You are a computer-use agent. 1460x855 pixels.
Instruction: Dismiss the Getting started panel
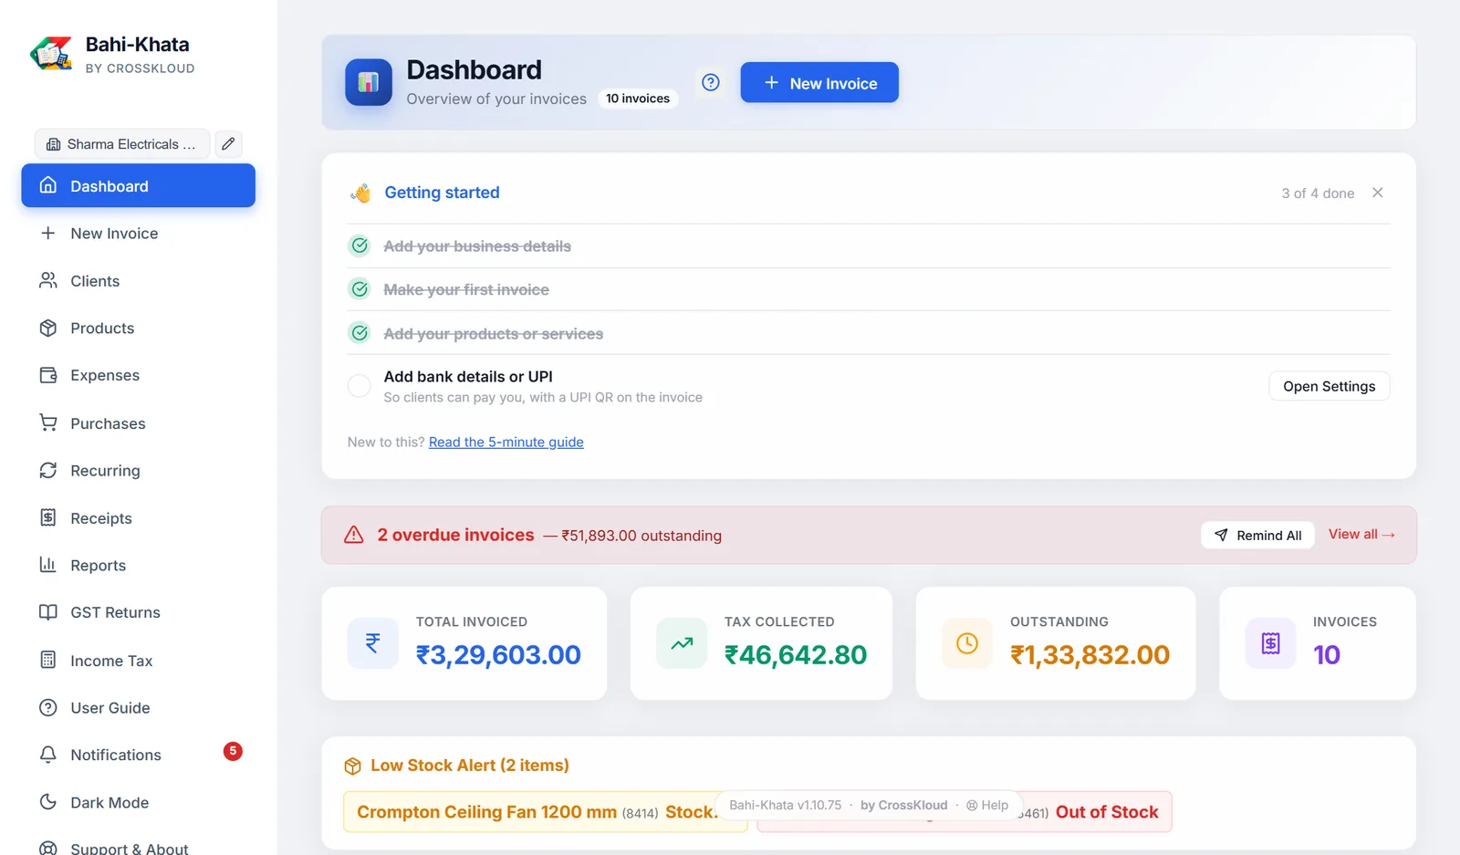(x=1378, y=193)
